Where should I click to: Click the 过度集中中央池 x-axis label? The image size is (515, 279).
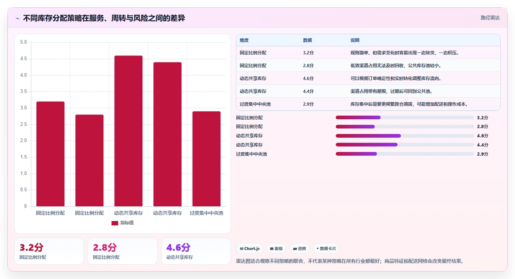click(x=207, y=213)
